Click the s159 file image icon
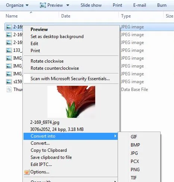Viewport: 174px width, 182px height. pyautogui.click(x=9, y=82)
